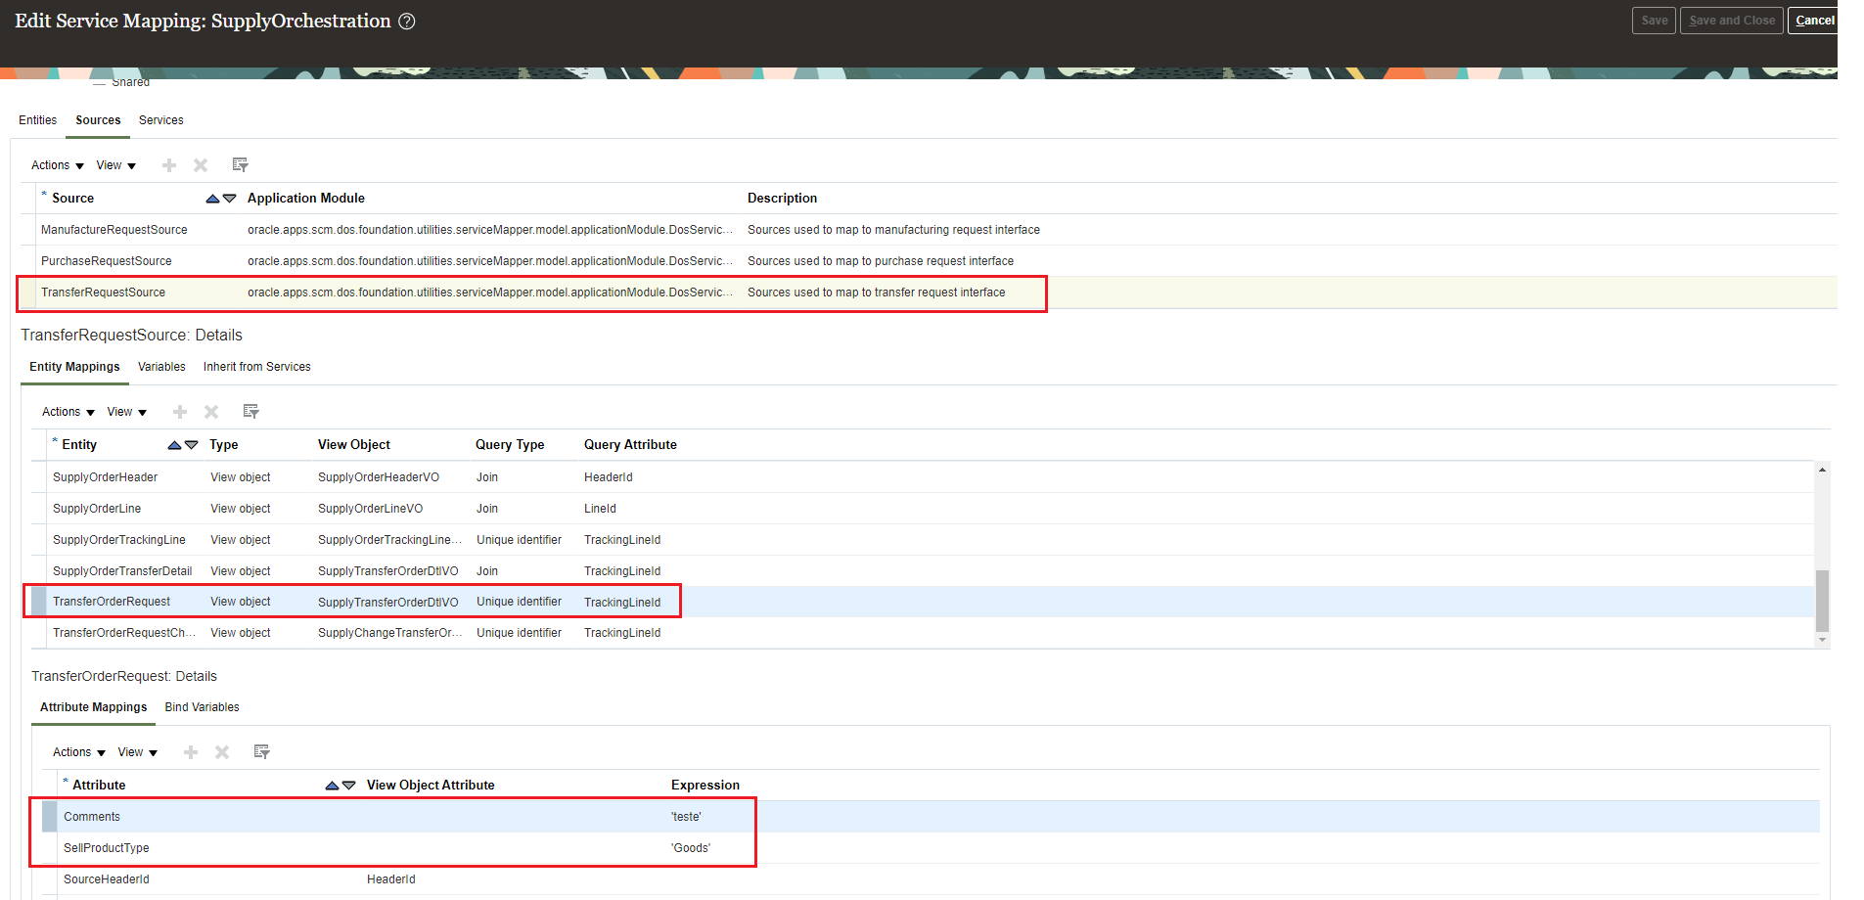The height and width of the screenshot is (900, 1864).
Task: Open Bind Variables tab
Action: tap(203, 707)
